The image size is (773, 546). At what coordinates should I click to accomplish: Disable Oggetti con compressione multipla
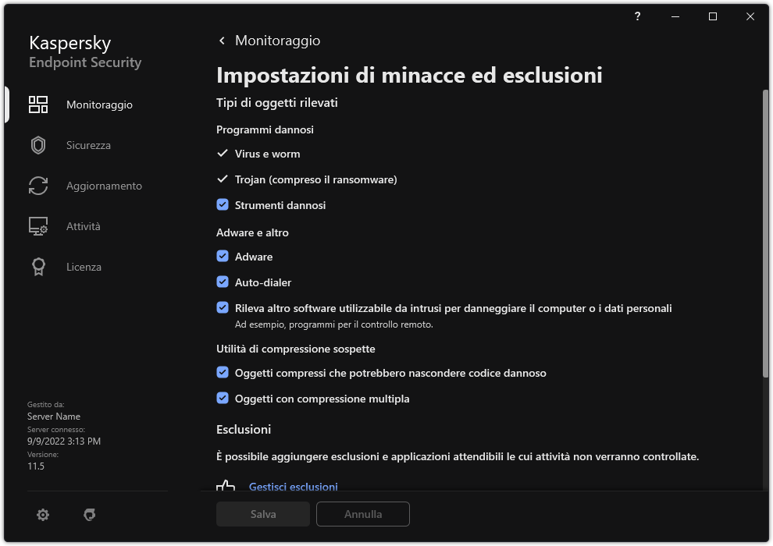coord(223,399)
